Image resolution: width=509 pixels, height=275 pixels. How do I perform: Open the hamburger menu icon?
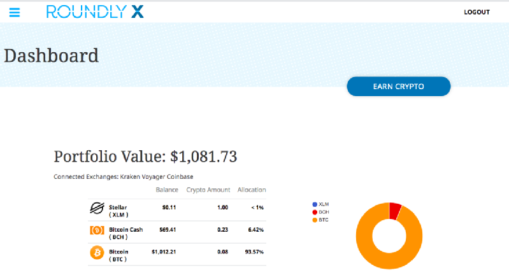click(x=15, y=12)
